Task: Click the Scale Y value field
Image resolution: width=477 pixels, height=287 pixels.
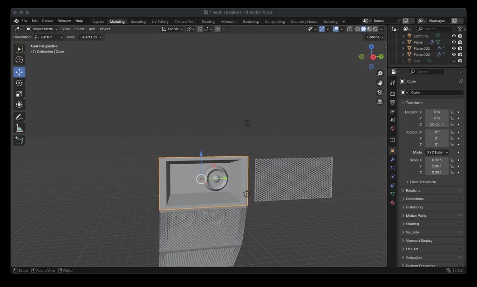Action: pyautogui.click(x=436, y=166)
